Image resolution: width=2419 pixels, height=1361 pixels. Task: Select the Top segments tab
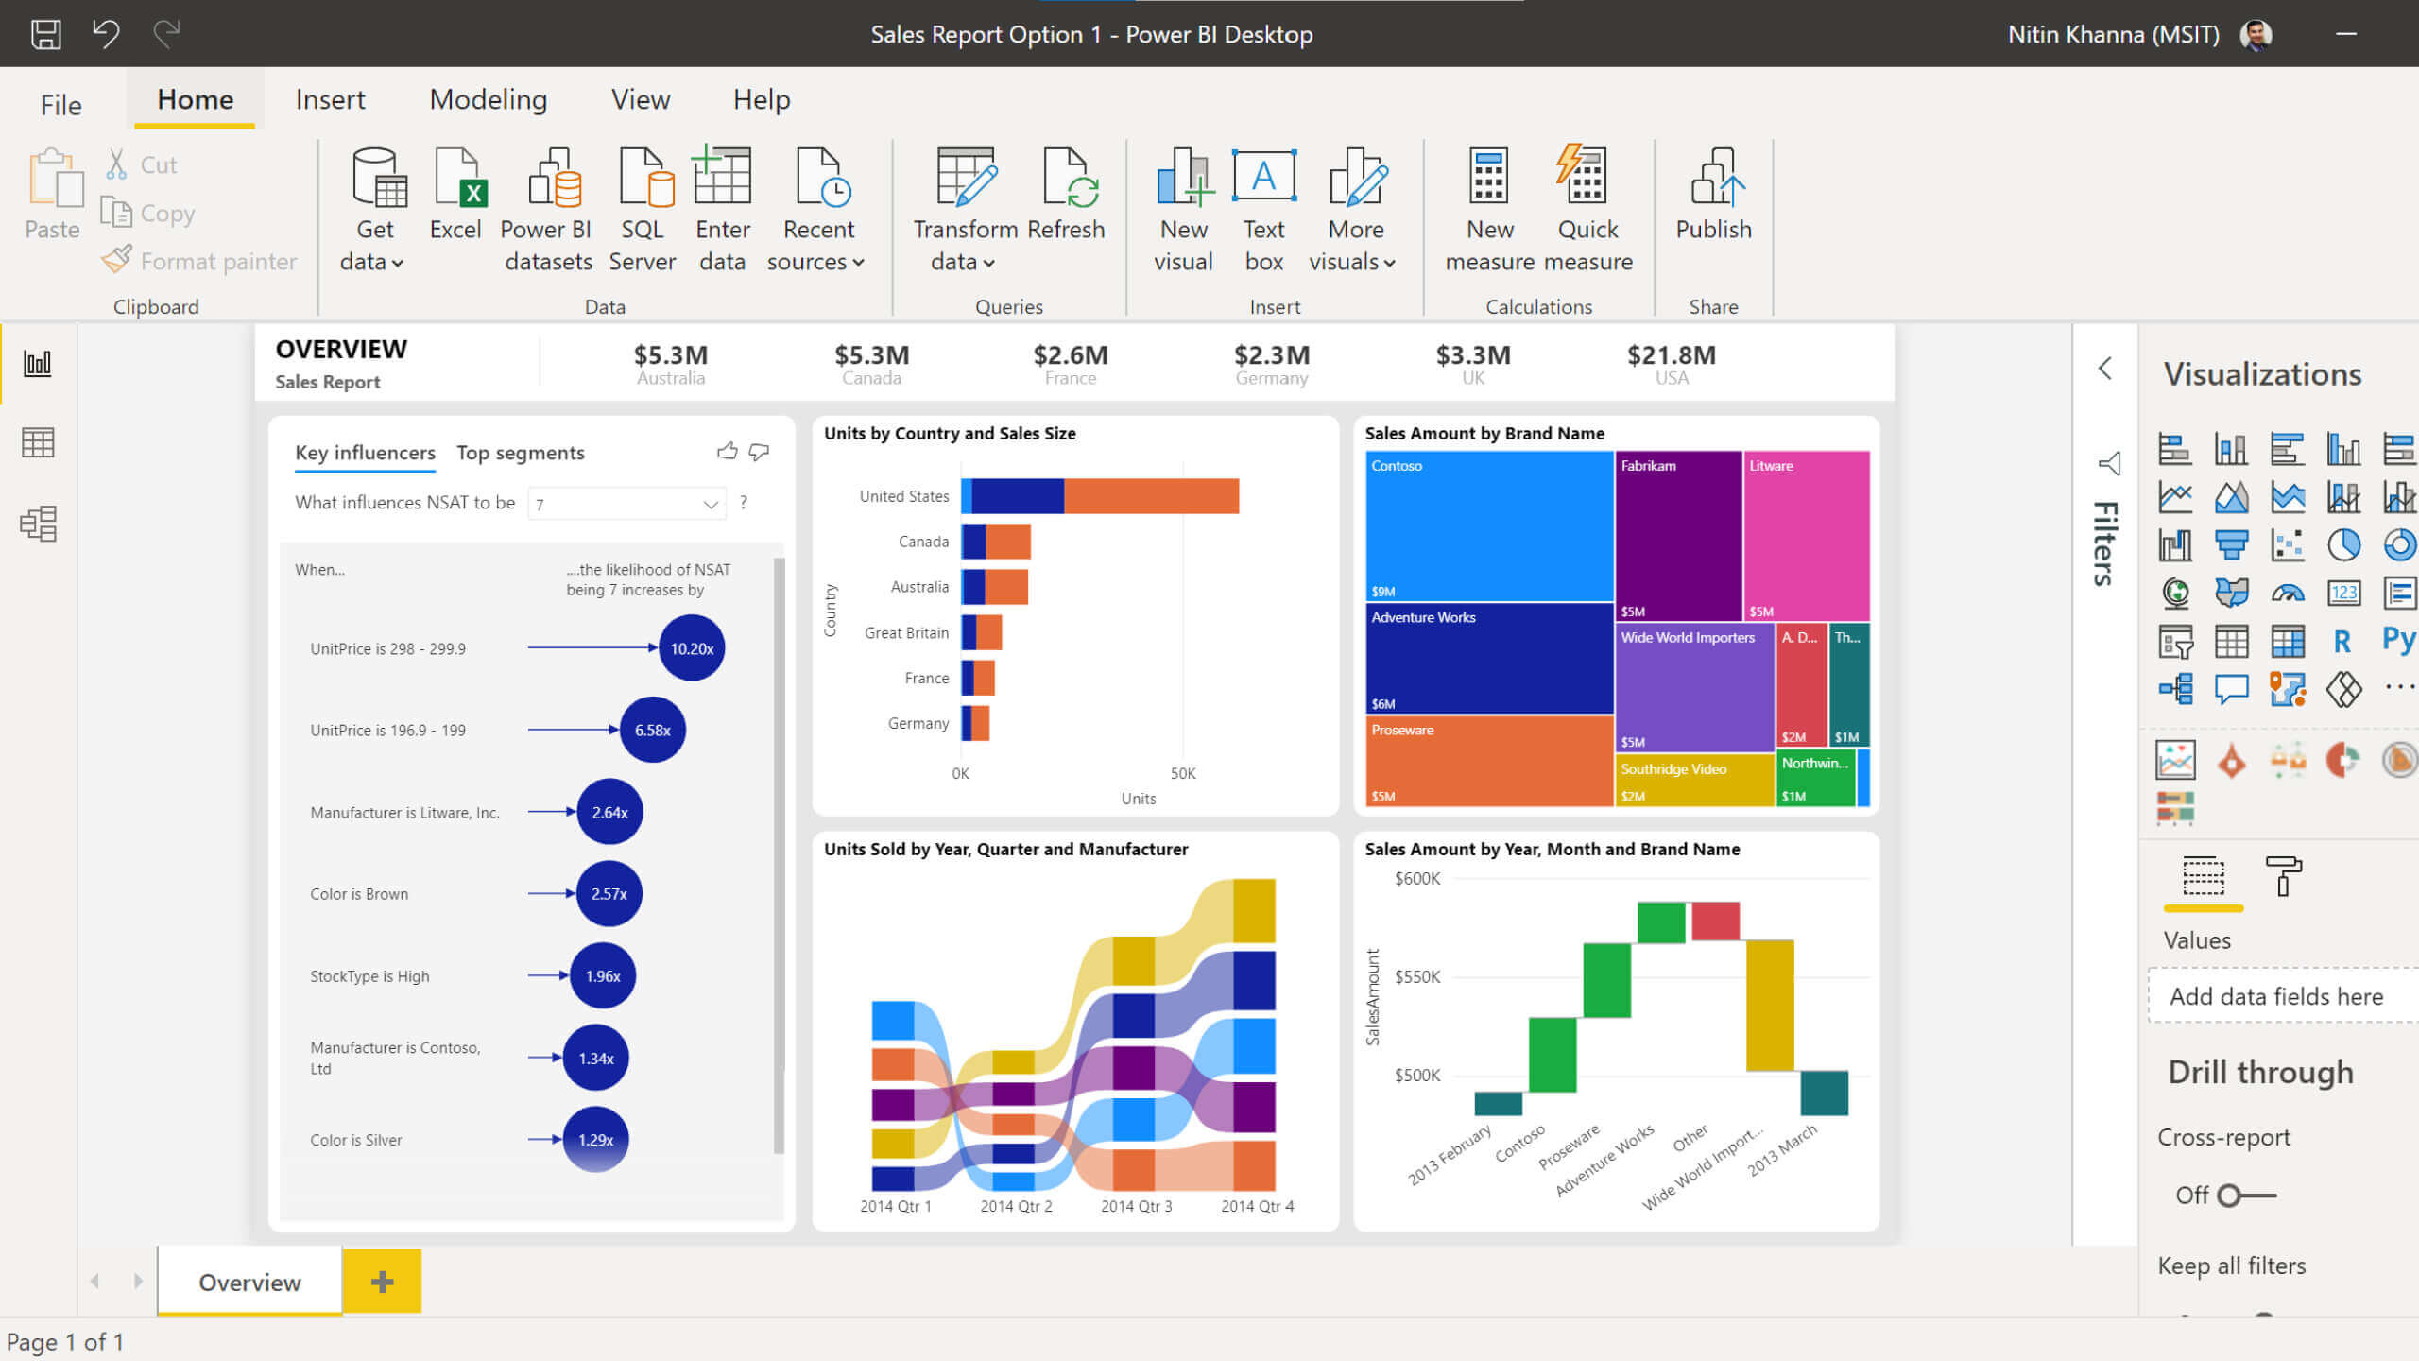520,450
